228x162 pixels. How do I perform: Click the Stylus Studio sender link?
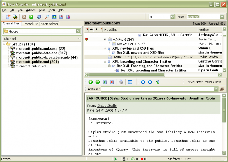click(107, 106)
